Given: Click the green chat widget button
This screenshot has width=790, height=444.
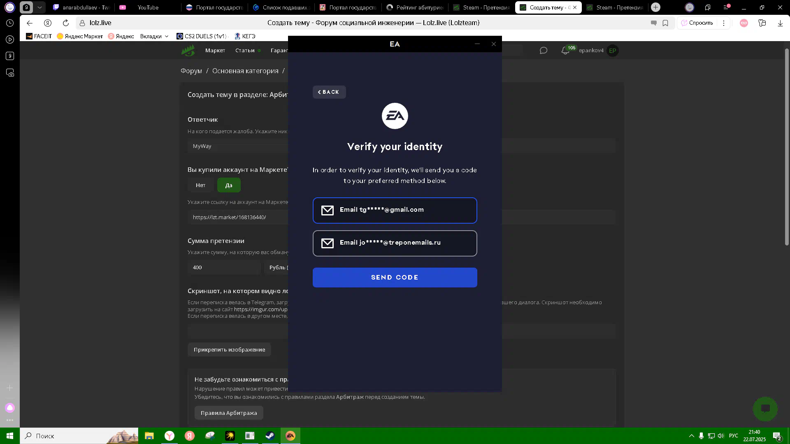Looking at the screenshot, I should (765, 409).
